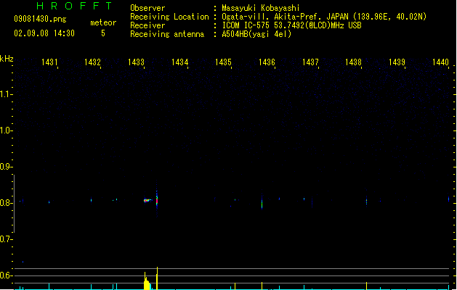The height and width of the screenshot is (290, 457).
Task: Click the Receiving antenna label
Action: [x=167, y=34]
